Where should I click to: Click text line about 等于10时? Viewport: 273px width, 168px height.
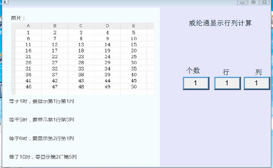(43, 157)
